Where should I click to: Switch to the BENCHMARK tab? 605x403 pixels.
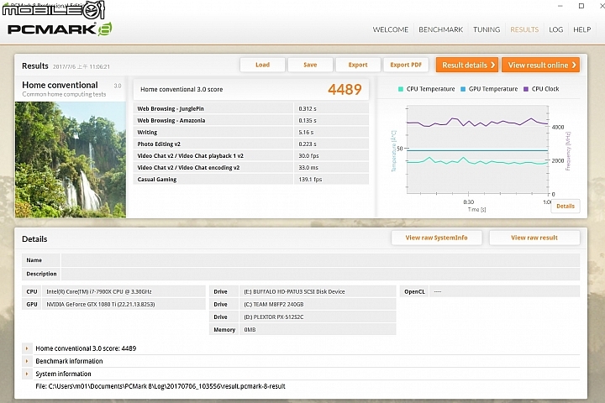coord(440,29)
